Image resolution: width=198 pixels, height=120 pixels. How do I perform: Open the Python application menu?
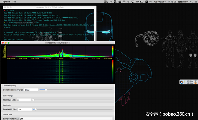[6, 2]
